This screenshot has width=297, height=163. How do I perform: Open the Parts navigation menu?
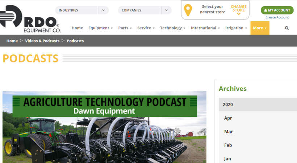click(125, 28)
